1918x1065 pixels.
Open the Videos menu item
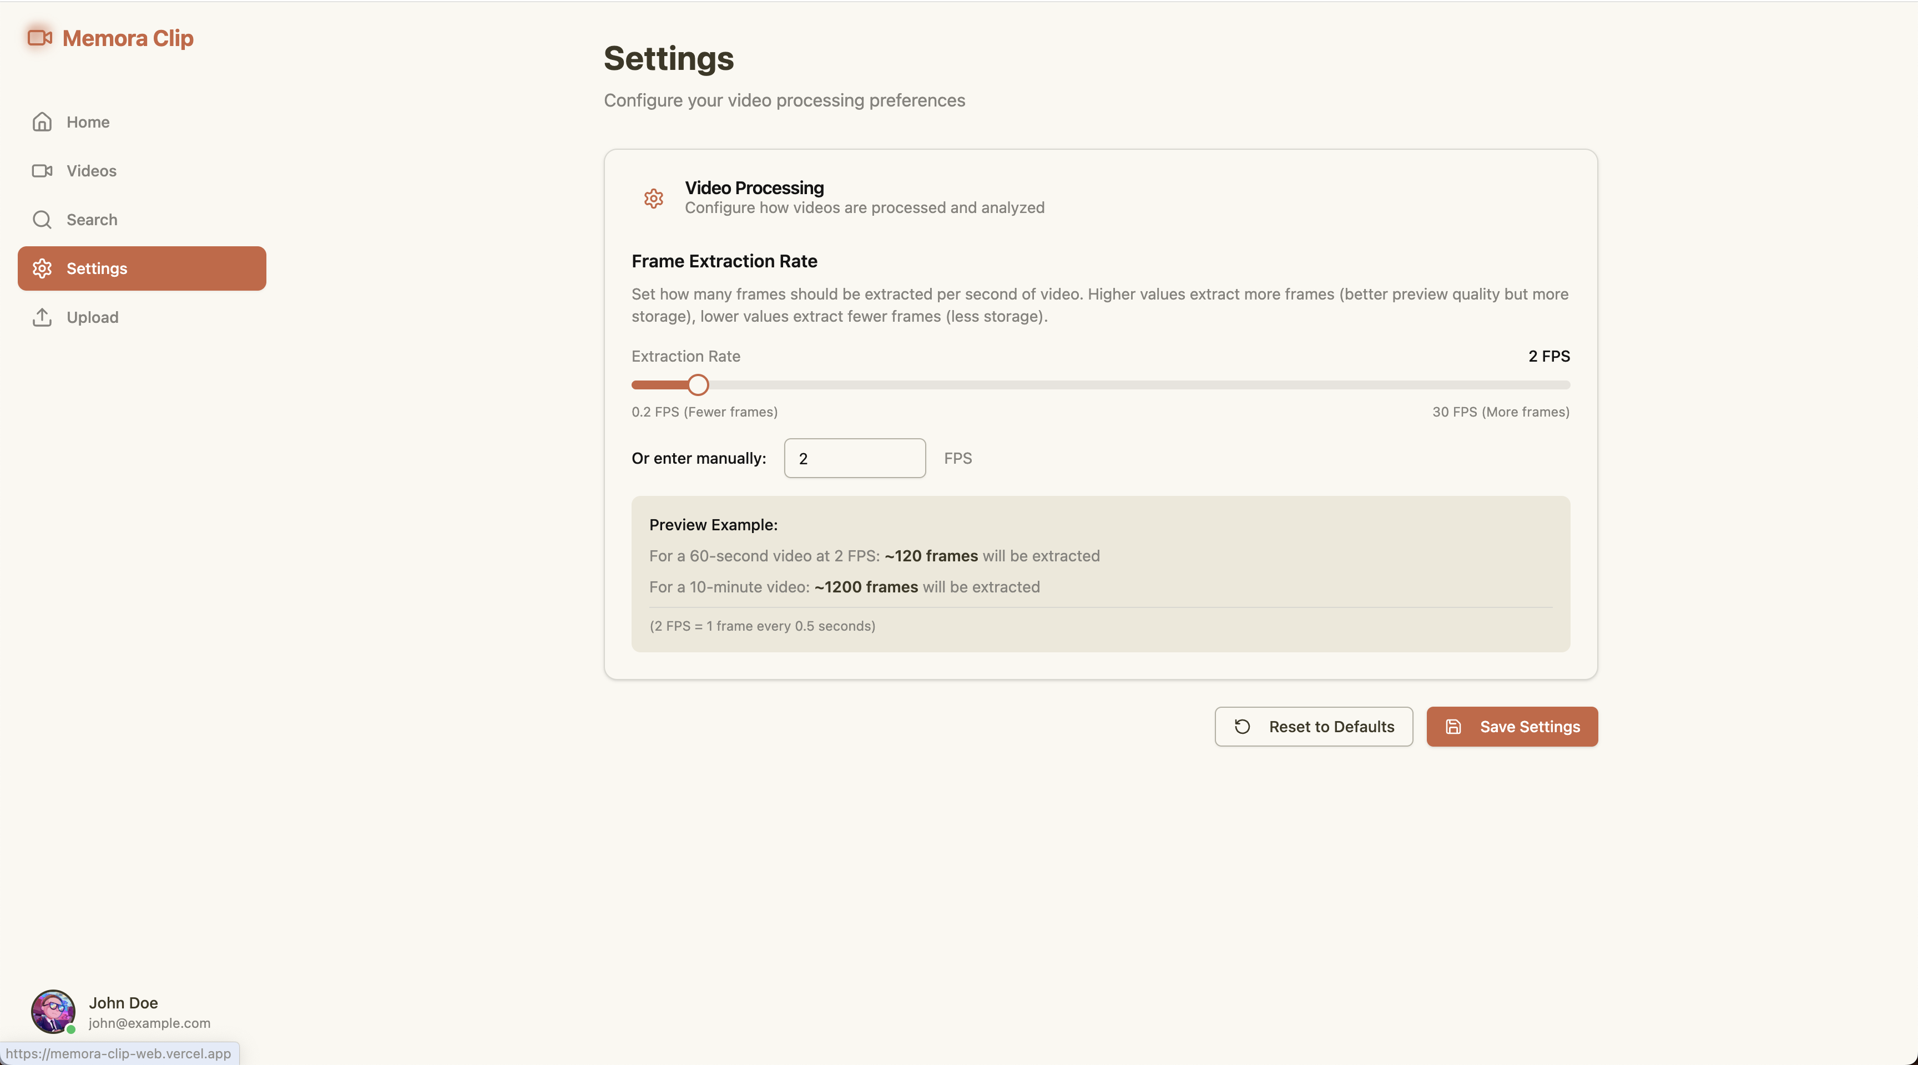point(91,171)
